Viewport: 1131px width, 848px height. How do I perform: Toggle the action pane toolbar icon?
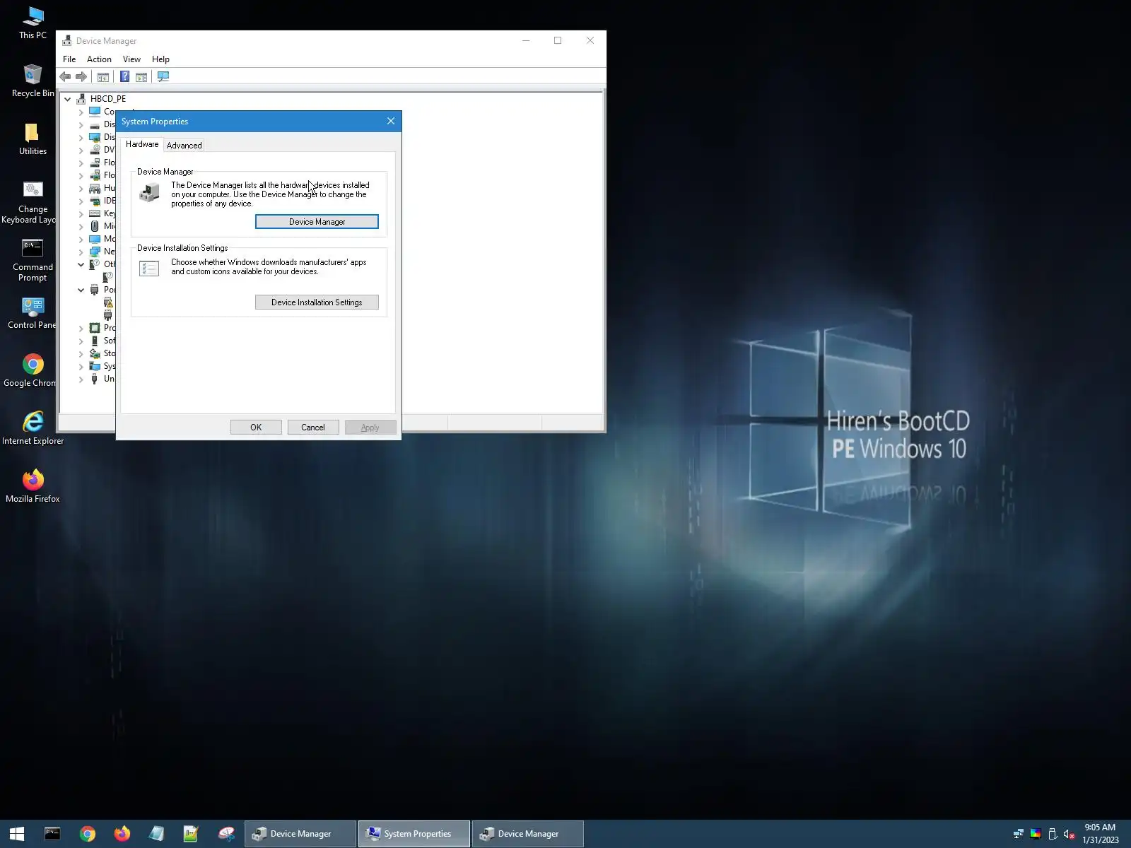(x=141, y=77)
